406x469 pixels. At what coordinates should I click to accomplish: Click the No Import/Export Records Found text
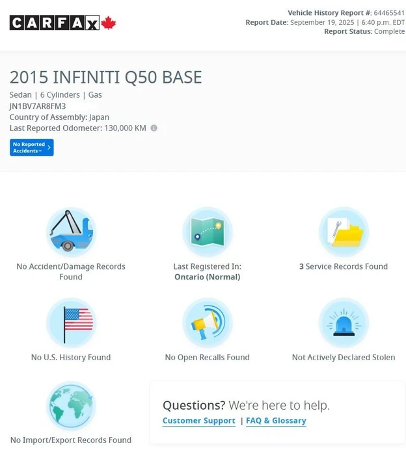[71, 440]
